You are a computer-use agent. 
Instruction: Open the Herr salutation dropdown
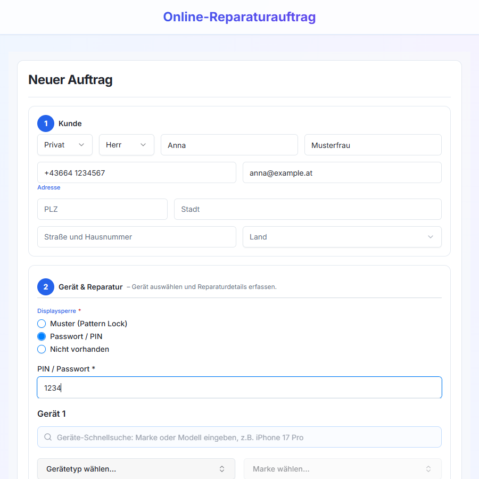[x=127, y=145]
